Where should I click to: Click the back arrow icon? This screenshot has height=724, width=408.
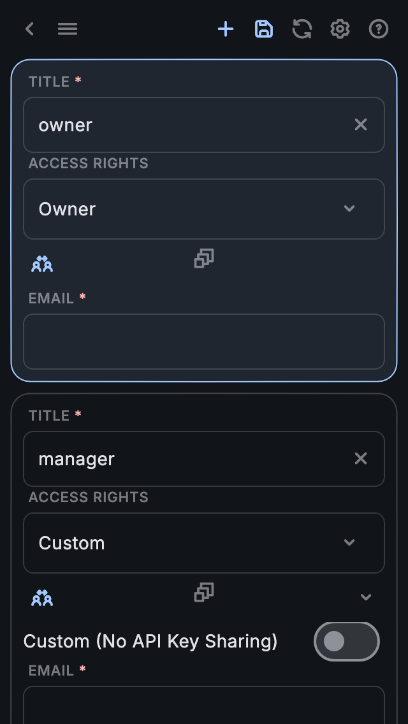(29, 29)
